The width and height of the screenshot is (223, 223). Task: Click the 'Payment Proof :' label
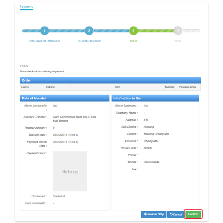[37, 153]
